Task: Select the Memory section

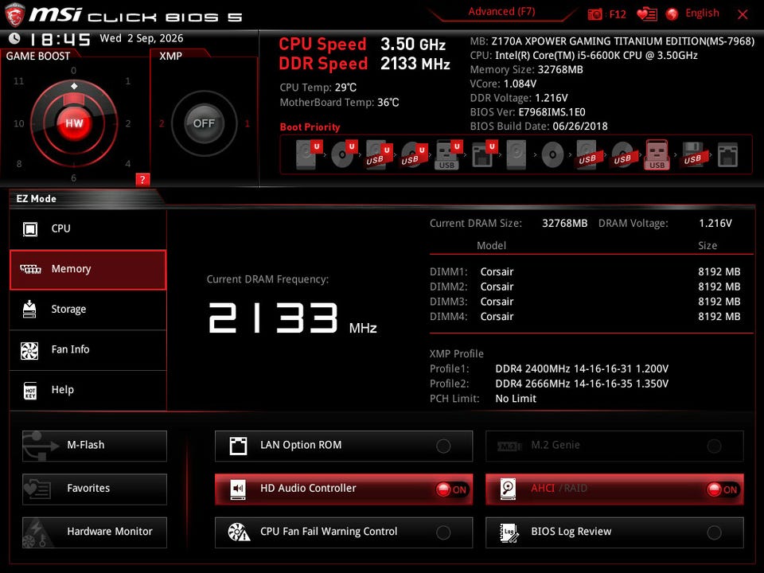Action: (x=88, y=270)
